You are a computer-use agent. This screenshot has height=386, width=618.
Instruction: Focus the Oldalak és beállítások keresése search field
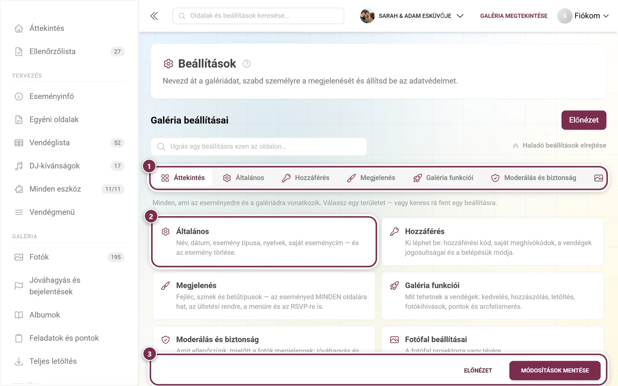[258, 16]
